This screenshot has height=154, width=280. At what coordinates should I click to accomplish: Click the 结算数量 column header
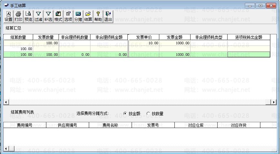18,37
